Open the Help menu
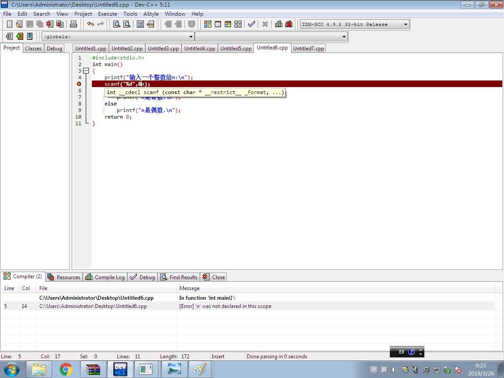Screen dimensions: 504x378 tap(197, 14)
